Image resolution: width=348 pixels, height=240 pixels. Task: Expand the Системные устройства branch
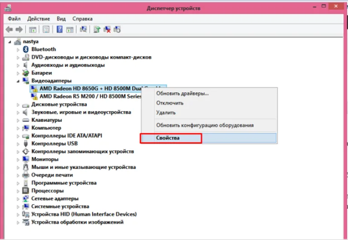18,207
